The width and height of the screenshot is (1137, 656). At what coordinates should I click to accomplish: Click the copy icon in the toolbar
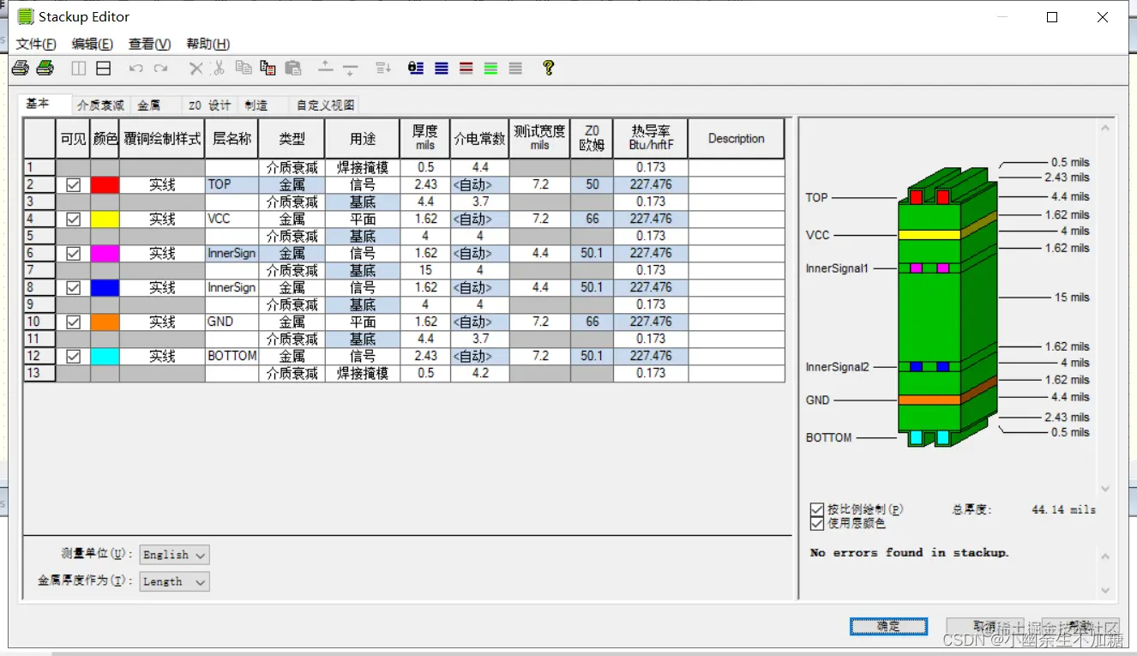[x=244, y=68]
